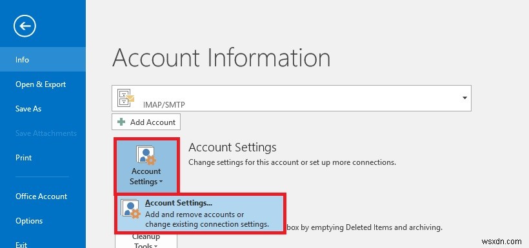Viewport: 529px width, 248px height.
Task: Open the Cleanup Tools dropdown
Action: 146,240
